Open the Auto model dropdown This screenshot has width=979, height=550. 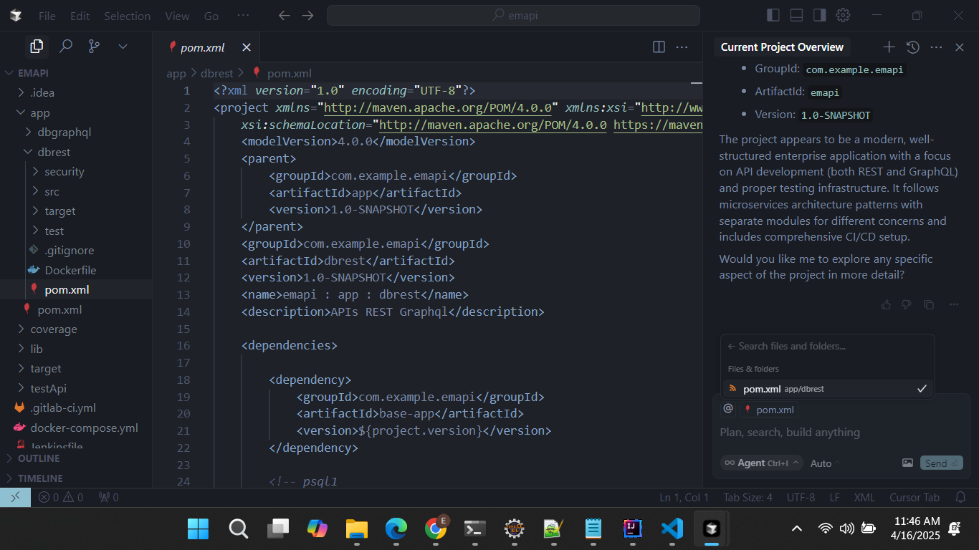pyautogui.click(x=825, y=463)
